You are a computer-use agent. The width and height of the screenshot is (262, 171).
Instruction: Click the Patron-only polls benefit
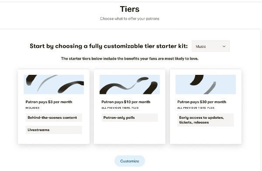130,117
